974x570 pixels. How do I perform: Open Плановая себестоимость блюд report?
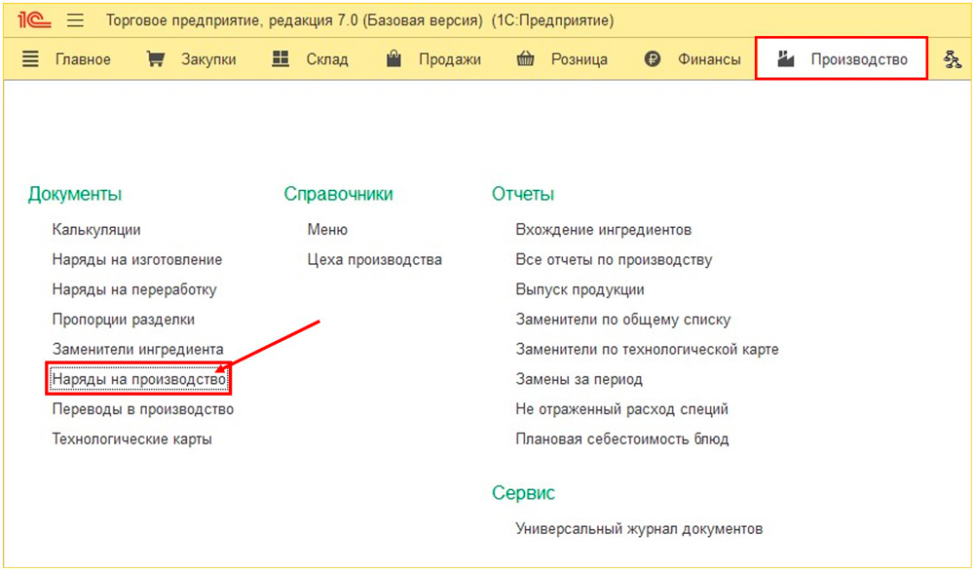(x=621, y=438)
